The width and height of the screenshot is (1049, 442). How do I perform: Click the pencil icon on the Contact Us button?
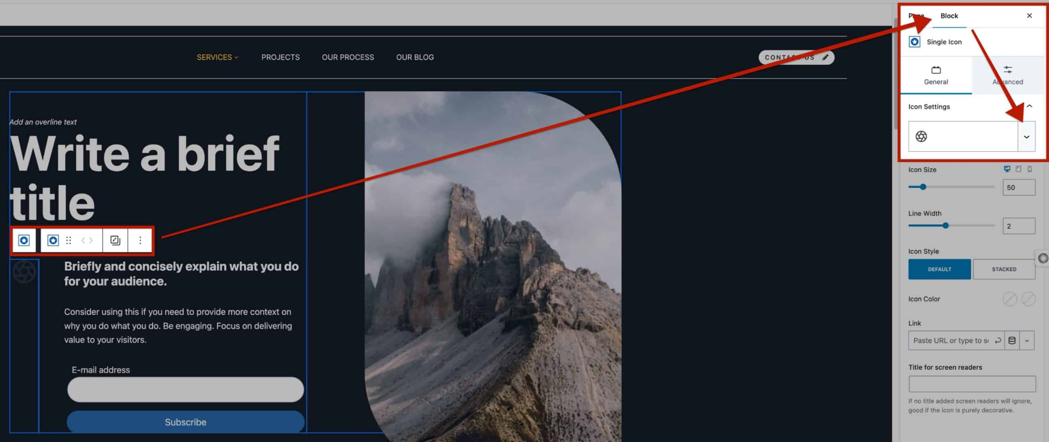tap(825, 57)
